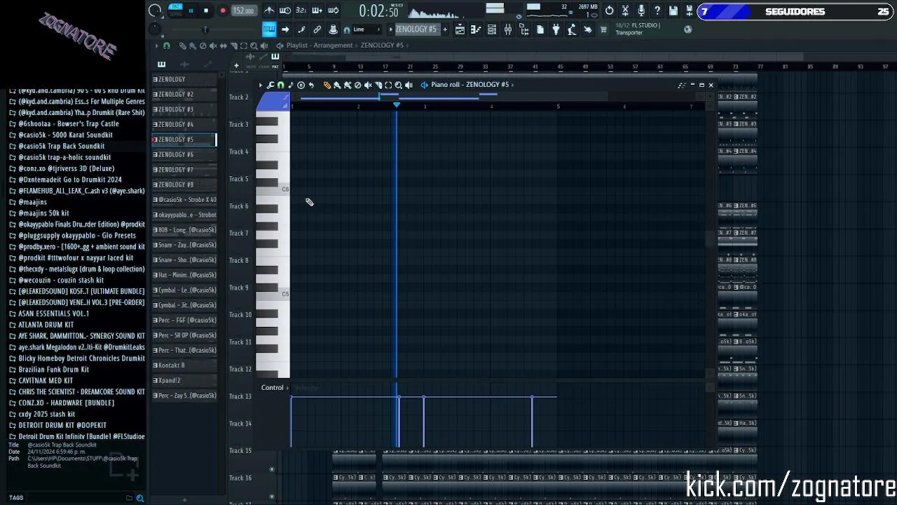
Task: Open the undo history icon in the top bar
Action: (609, 11)
